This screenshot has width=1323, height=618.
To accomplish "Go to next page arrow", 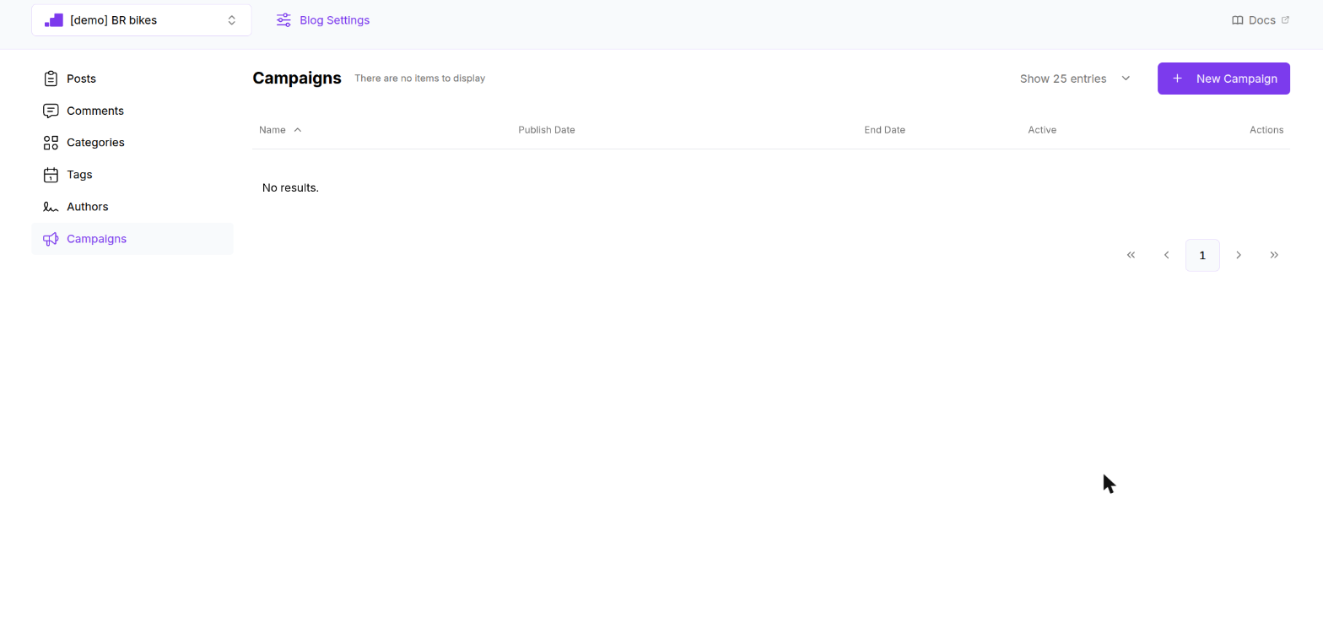I will tap(1239, 255).
